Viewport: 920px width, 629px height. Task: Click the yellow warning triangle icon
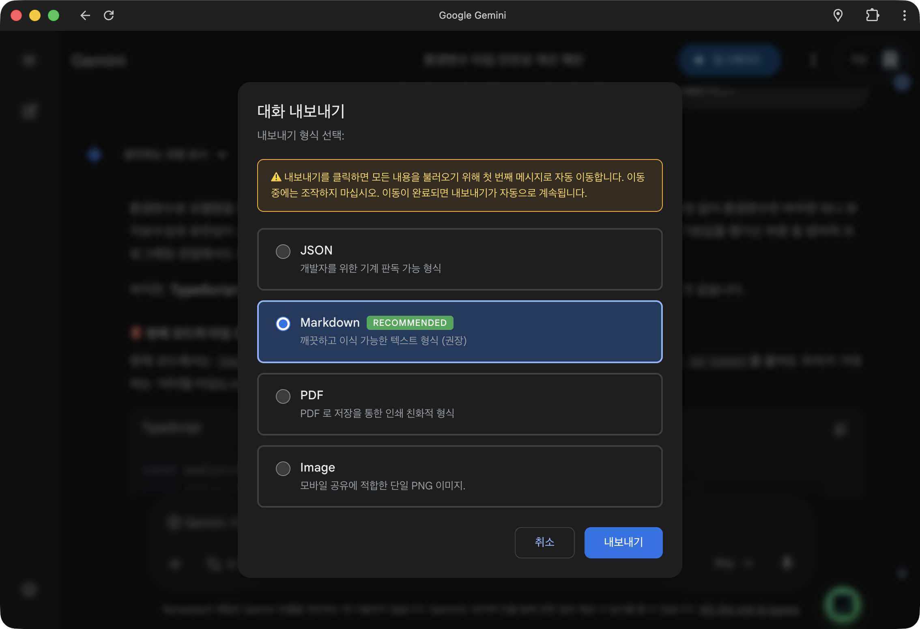pos(276,177)
